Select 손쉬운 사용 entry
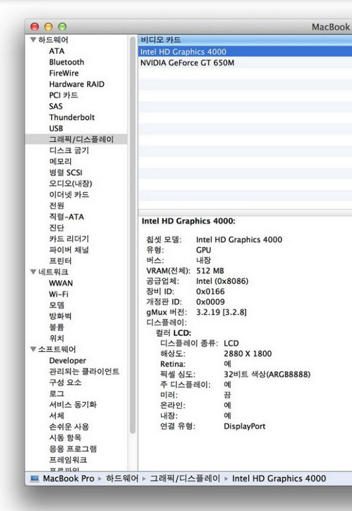352x511 pixels. [x=69, y=427]
